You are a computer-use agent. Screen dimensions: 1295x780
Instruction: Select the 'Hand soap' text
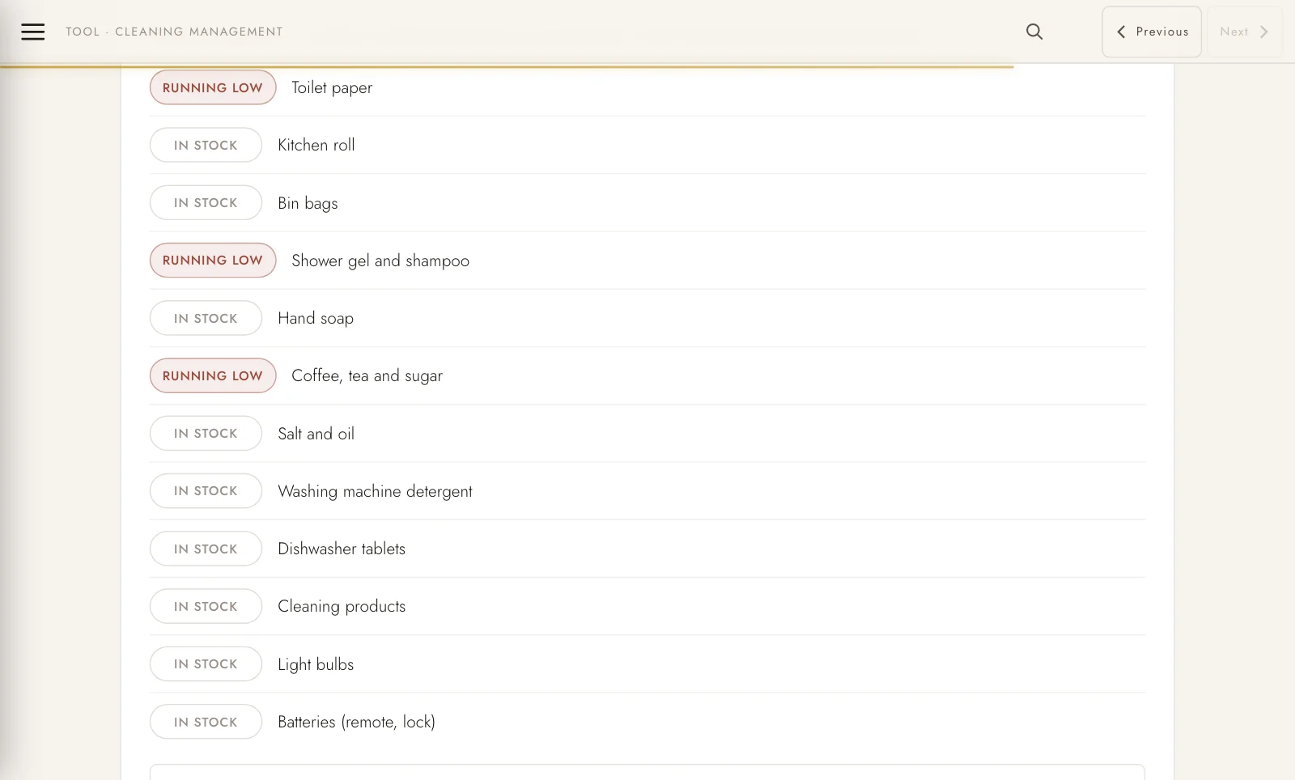(316, 318)
